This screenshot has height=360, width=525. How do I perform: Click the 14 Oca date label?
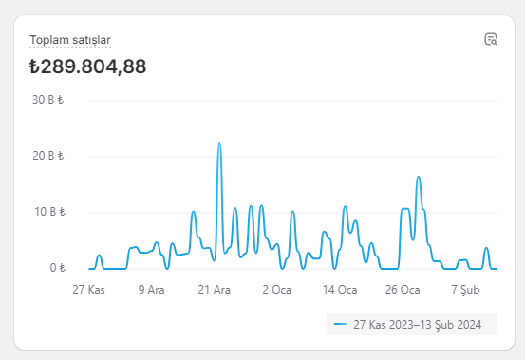click(340, 290)
